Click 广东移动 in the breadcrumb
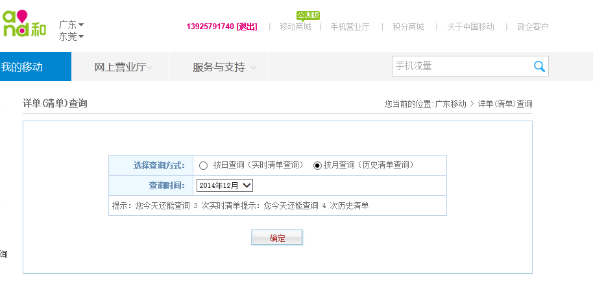The height and width of the screenshot is (304, 593). click(450, 104)
